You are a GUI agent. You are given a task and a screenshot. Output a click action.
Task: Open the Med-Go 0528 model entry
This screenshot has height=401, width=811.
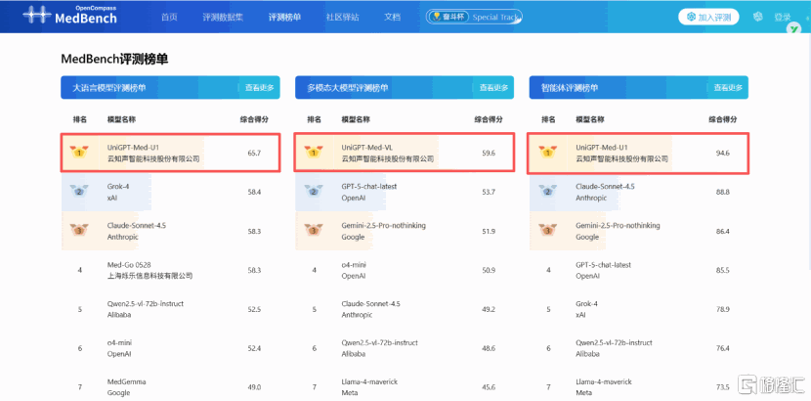tap(129, 265)
